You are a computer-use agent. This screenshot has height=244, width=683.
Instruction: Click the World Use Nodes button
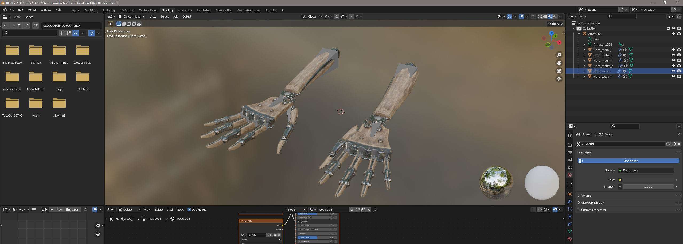(x=629, y=161)
